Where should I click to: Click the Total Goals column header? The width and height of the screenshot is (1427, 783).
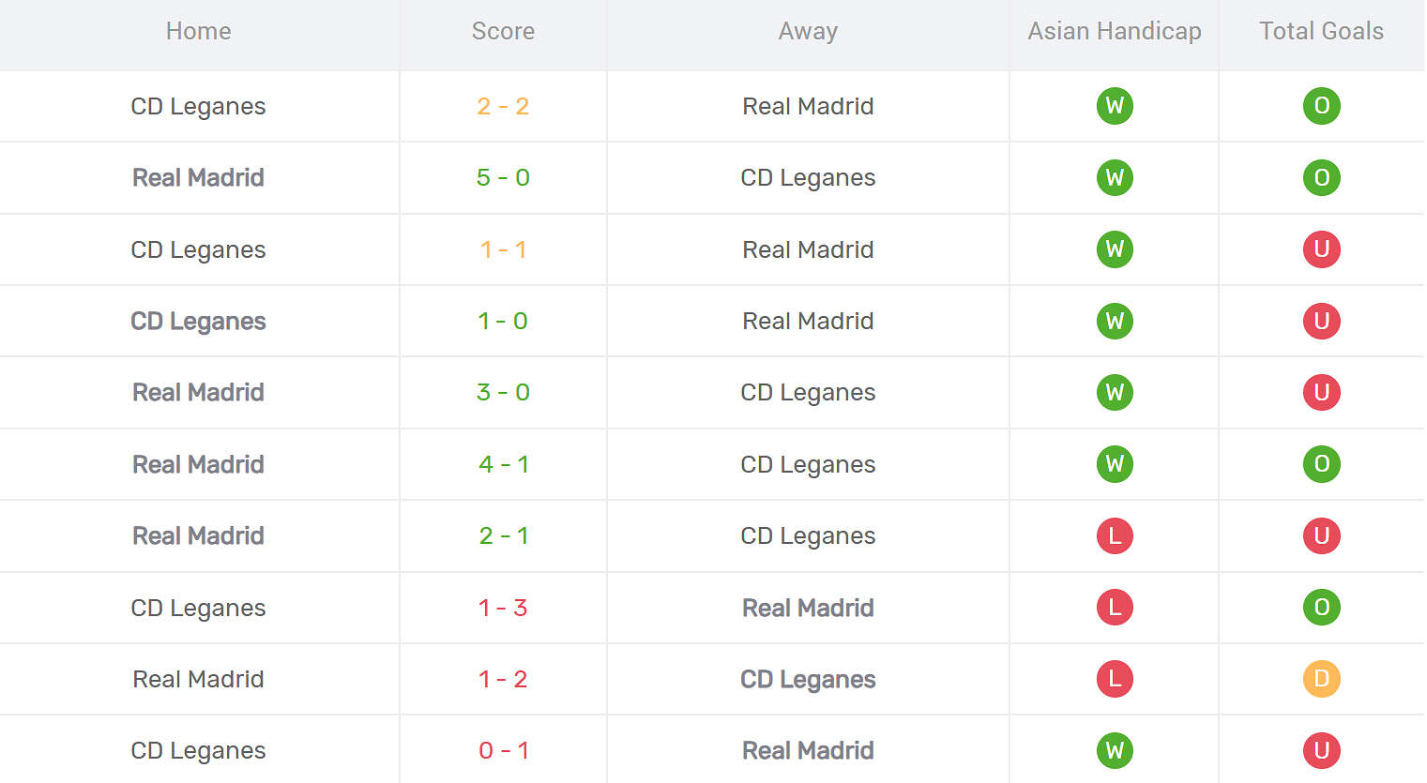pos(1321,31)
